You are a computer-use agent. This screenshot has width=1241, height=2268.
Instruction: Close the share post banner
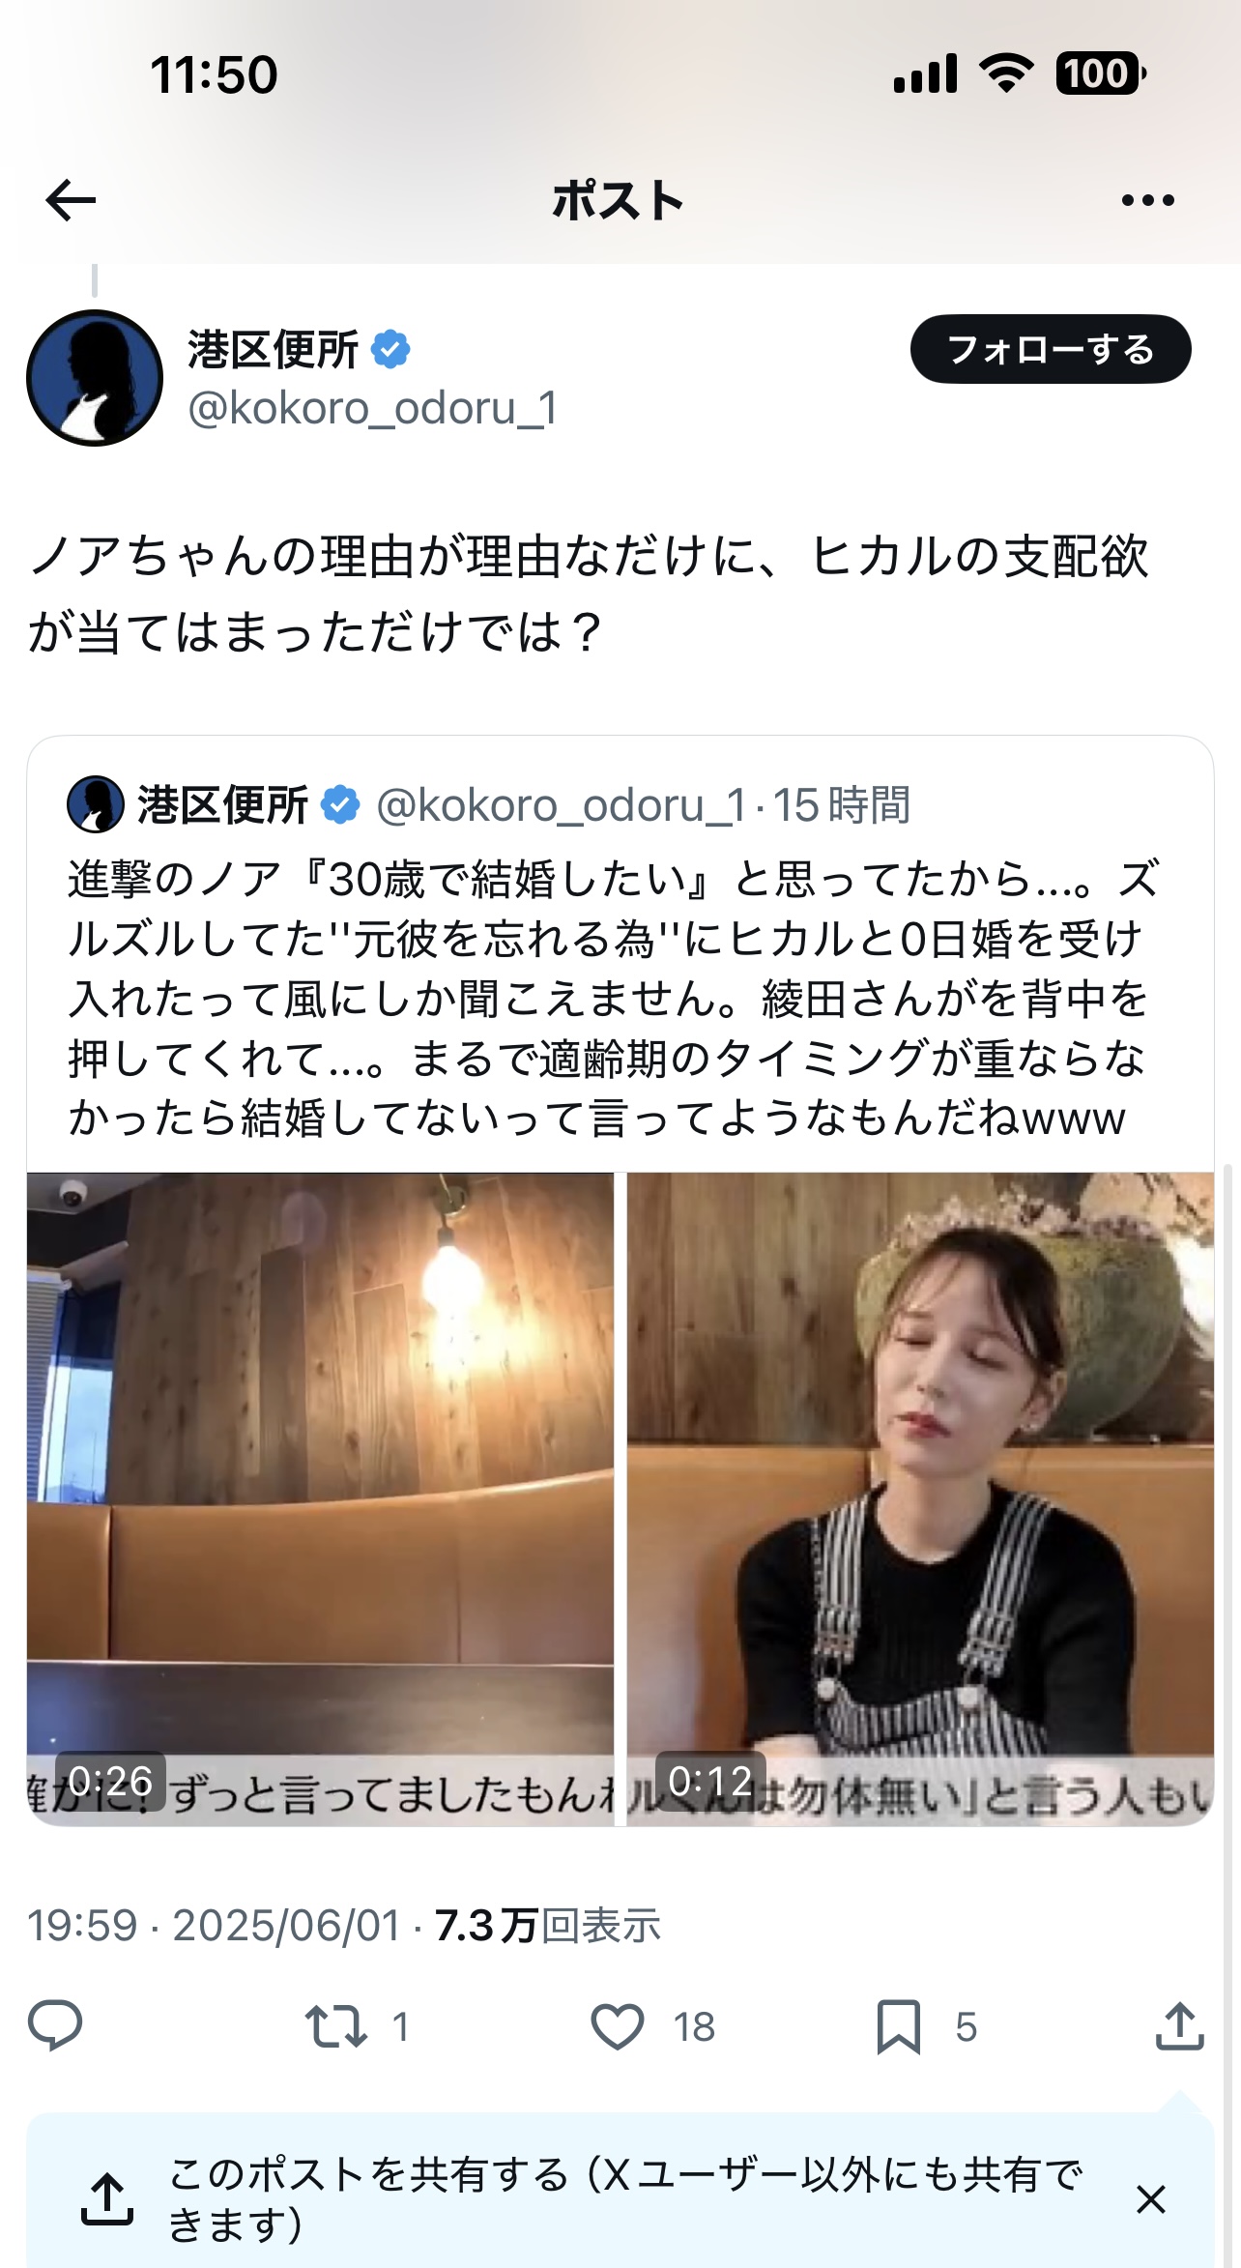point(1150,2199)
